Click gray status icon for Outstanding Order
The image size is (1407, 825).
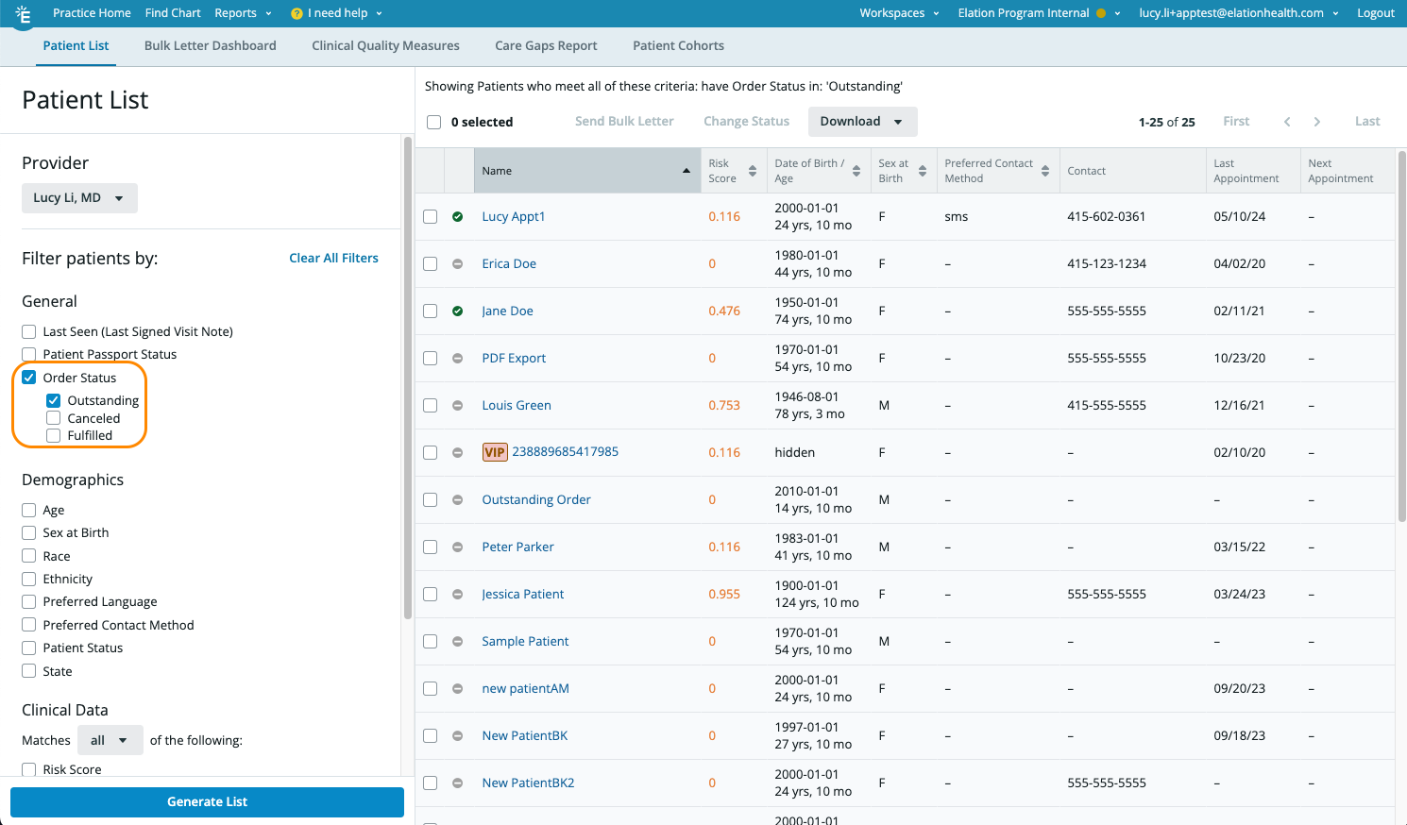458,499
